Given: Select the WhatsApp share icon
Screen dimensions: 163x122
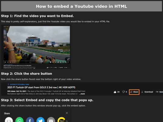Looking at the screenshot, I should coord(19,120).
